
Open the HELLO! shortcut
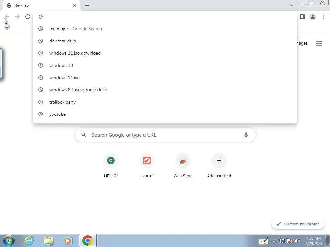point(111,166)
